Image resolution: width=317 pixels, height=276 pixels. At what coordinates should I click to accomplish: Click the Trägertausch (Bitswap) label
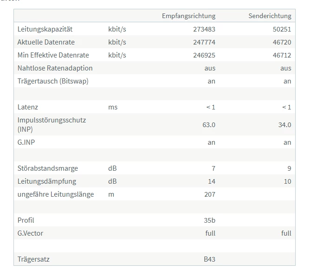53,81
